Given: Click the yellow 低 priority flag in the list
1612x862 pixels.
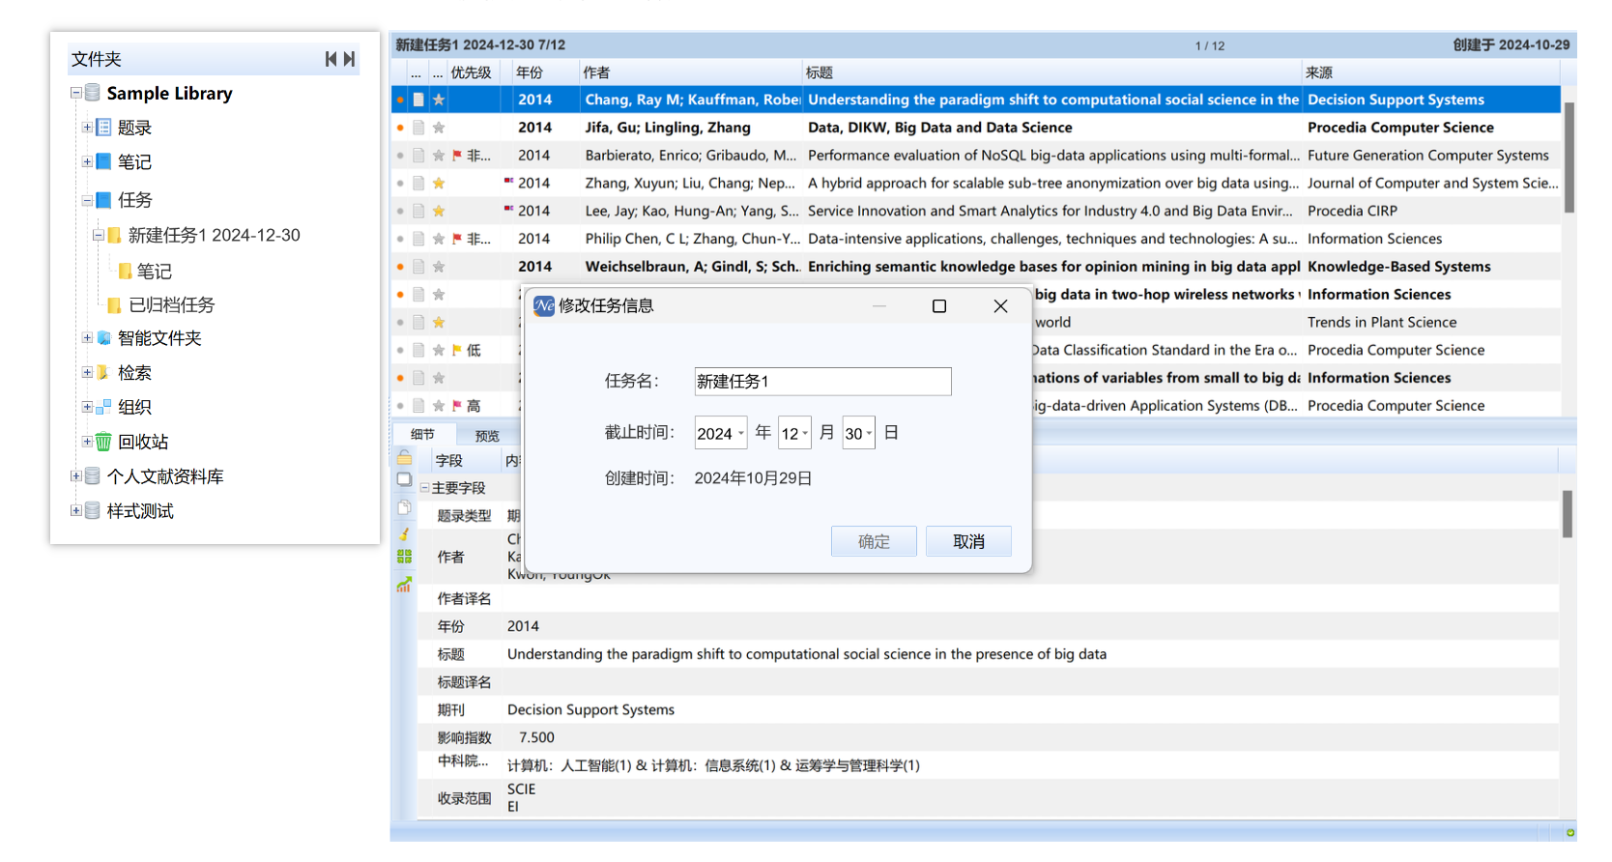Looking at the screenshot, I should tap(457, 350).
